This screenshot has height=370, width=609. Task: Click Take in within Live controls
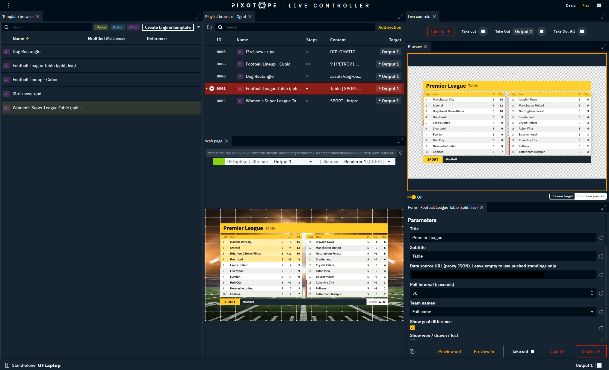[440, 31]
